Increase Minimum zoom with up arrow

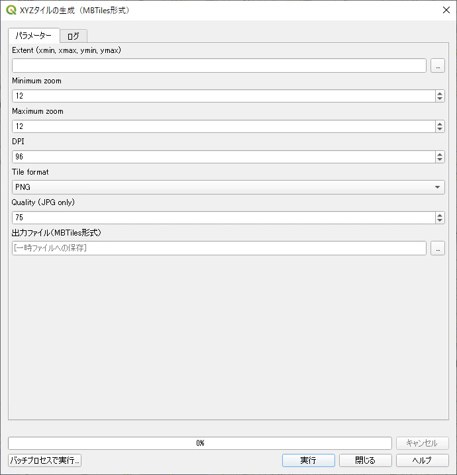point(440,93)
